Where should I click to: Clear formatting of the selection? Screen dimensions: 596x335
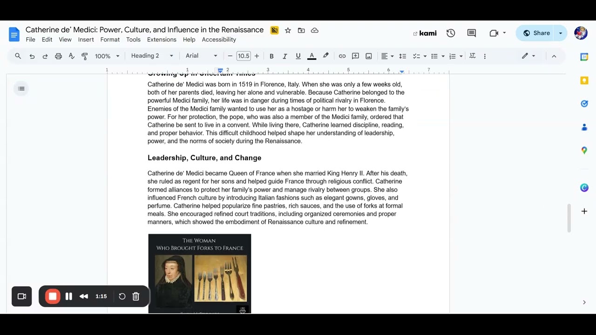click(x=472, y=56)
